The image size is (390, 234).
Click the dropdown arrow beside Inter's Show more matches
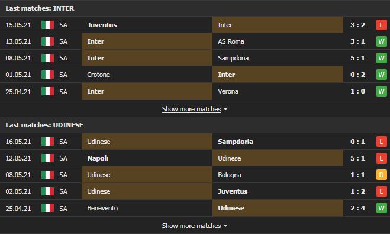pos(225,109)
